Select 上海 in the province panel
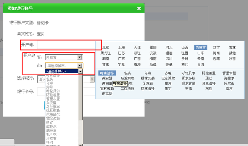 point(121,47)
